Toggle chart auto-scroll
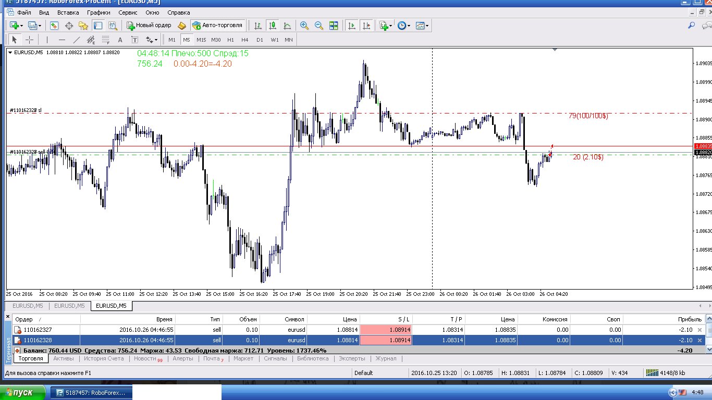 click(352, 26)
